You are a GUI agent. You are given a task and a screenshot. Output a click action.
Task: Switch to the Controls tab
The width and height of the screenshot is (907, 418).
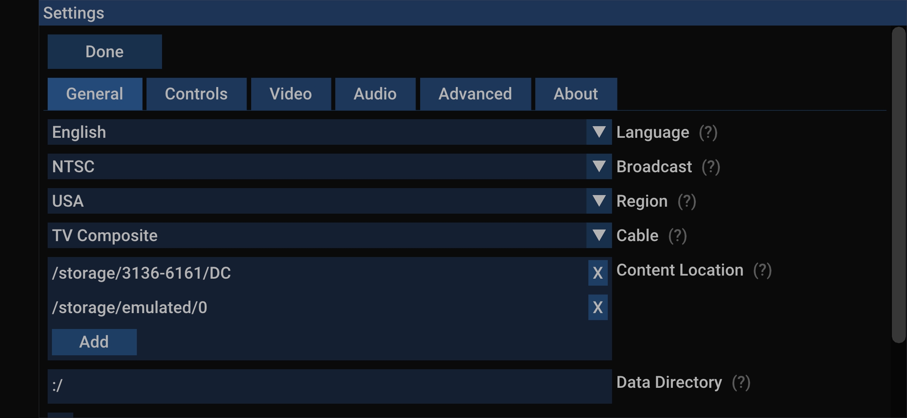tap(196, 94)
